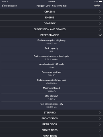Expand the CHASSIS section
103x137 pixels.
(x=51, y=12)
